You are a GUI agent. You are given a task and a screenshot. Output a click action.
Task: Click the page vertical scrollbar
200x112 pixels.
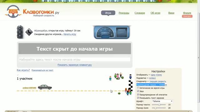(x=199, y=57)
